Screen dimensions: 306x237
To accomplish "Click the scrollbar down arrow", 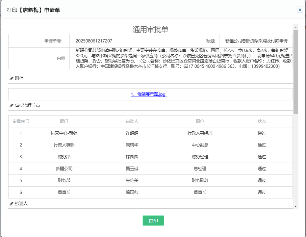I will pyautogui.click(x=295, y=206).
